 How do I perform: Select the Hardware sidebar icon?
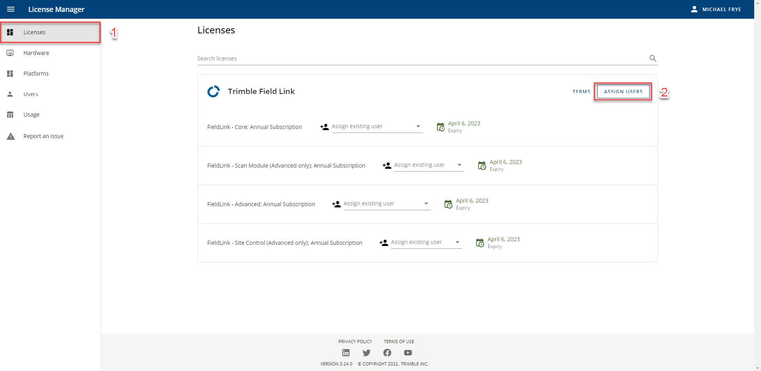[x=10, y=53]
